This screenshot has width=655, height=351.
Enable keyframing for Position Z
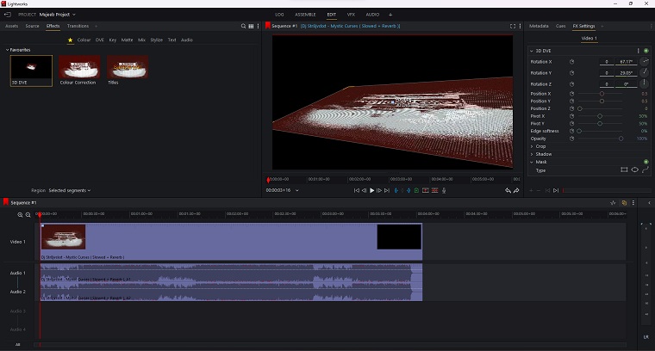tap(572, 108)
